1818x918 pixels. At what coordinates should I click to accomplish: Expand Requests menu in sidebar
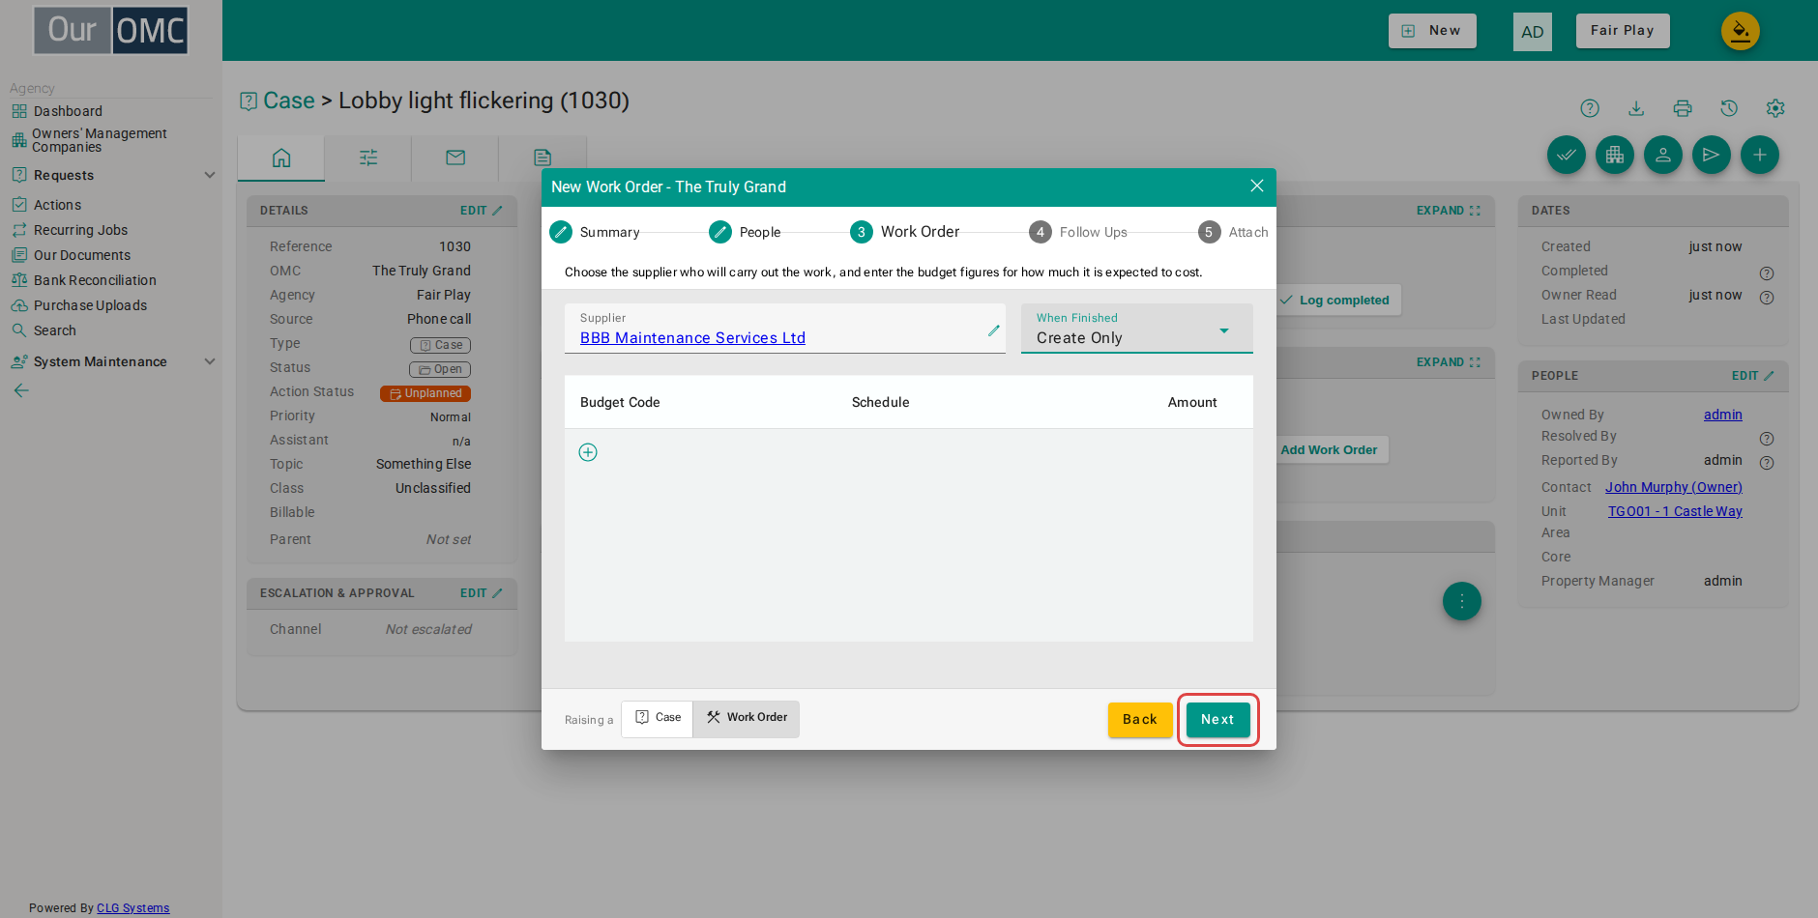tap(113, 175)
